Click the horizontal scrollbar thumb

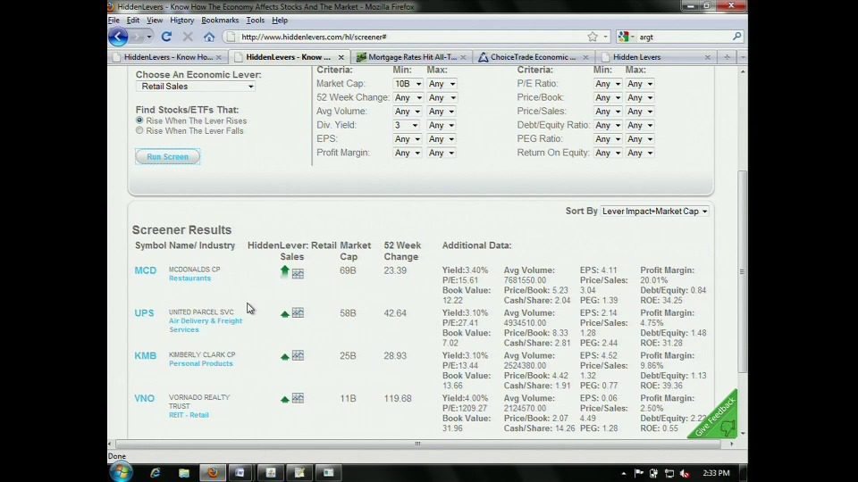(x=418, y=444)
